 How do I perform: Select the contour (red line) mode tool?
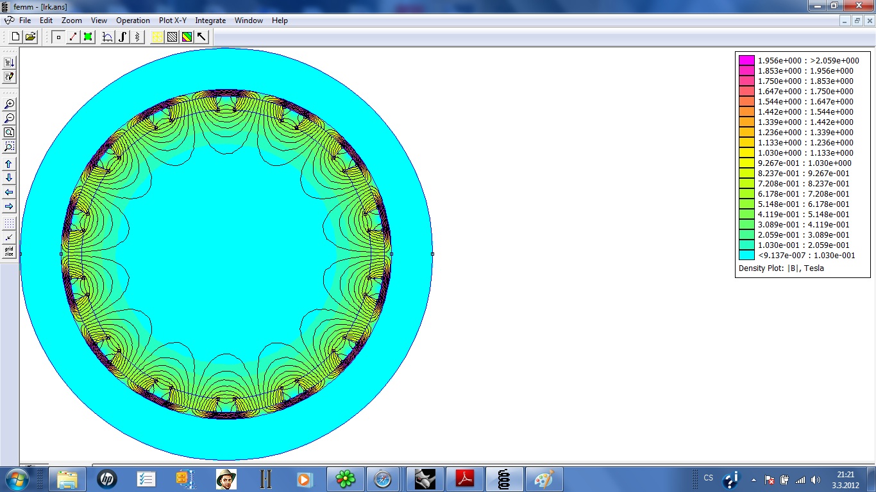pos(73,37)
